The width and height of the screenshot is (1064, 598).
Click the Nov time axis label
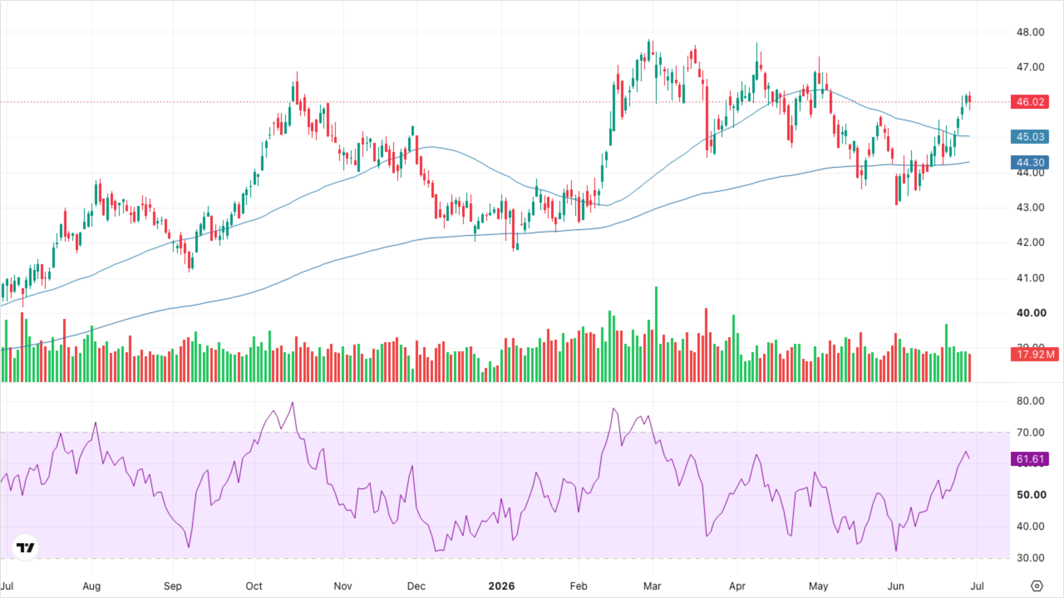[343, 586]
